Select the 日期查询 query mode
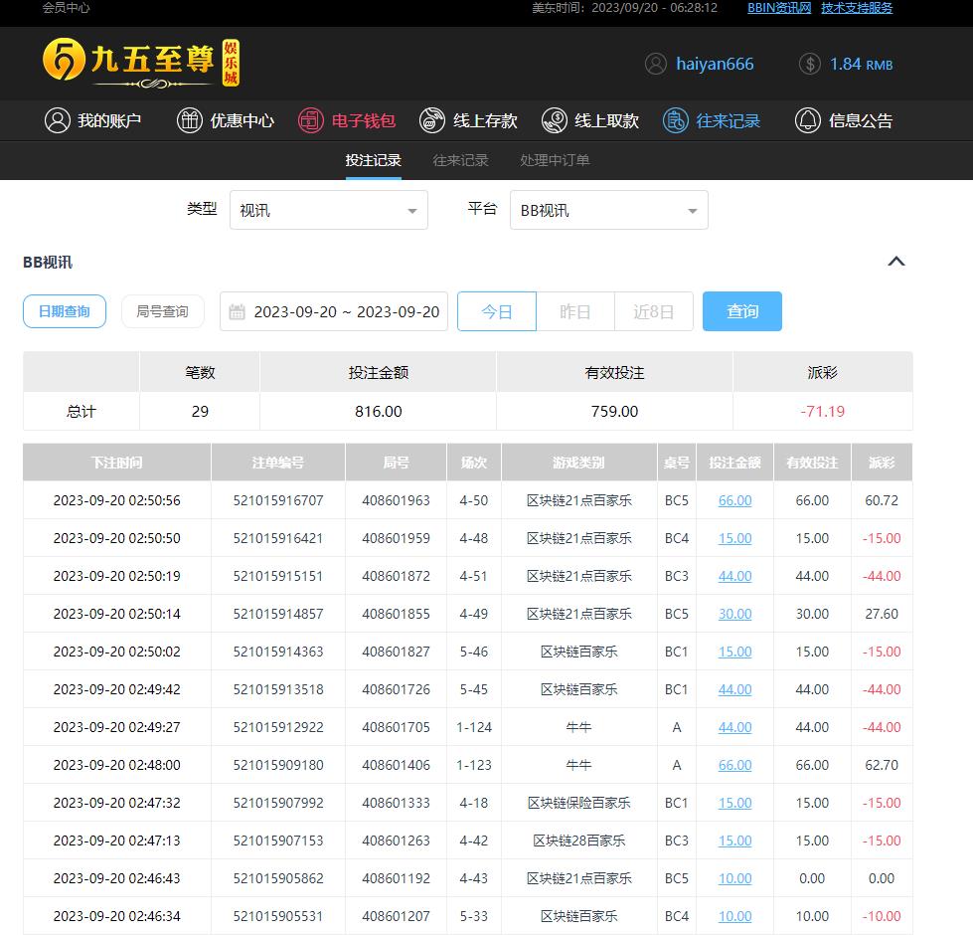 click(65, 311)
